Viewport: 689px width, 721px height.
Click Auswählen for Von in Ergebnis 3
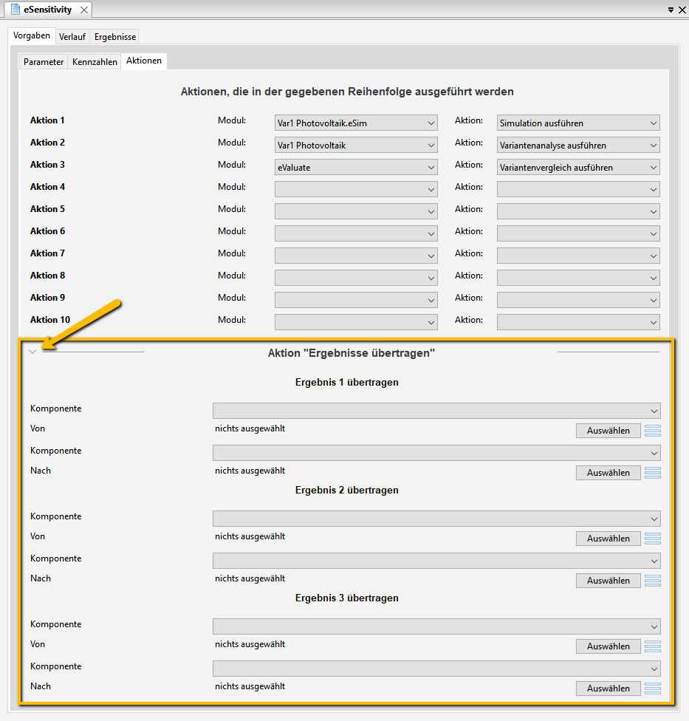click(608, 646)
